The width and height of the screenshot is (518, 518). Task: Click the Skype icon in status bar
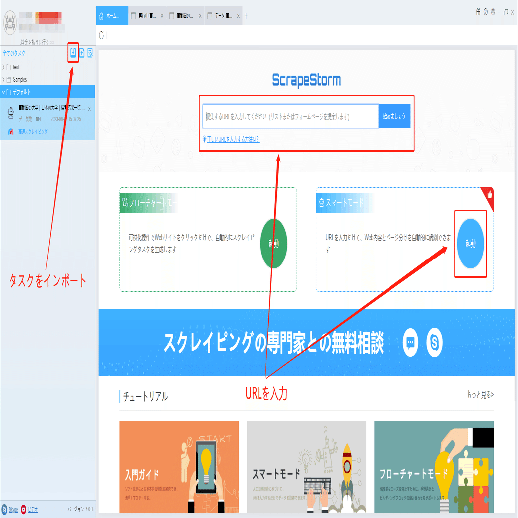coord(4,509)
